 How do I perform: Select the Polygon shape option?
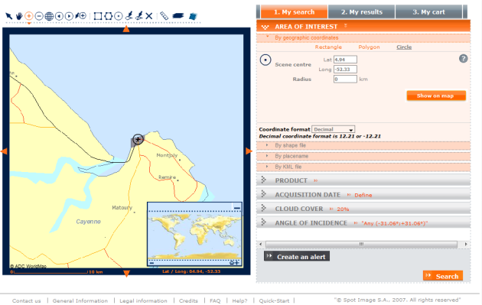tap(369, 47)
